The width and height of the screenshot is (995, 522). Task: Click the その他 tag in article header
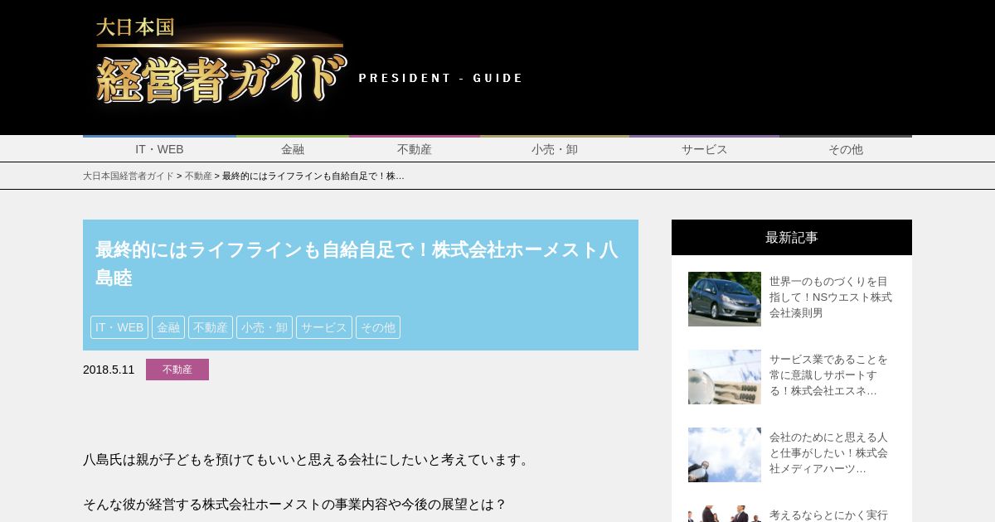[x=378, y=327]
